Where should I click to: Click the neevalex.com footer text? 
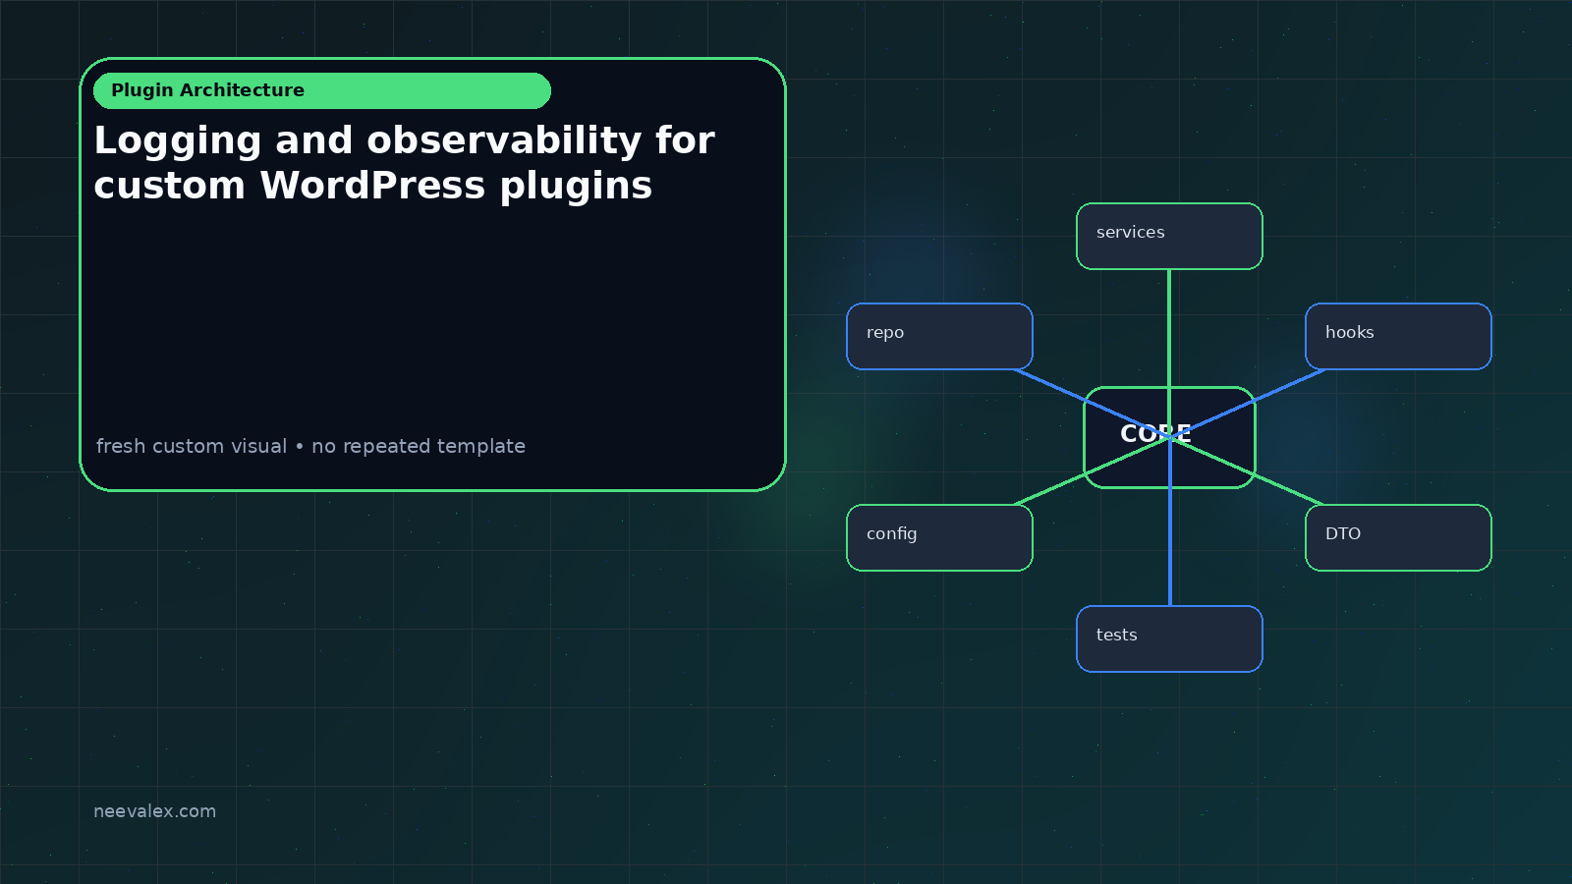[x=154, y=811]
